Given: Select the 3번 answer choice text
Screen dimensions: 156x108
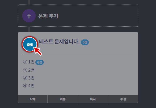Looking at the screenshot, I should pyautogui.click(x=31, y=78).
